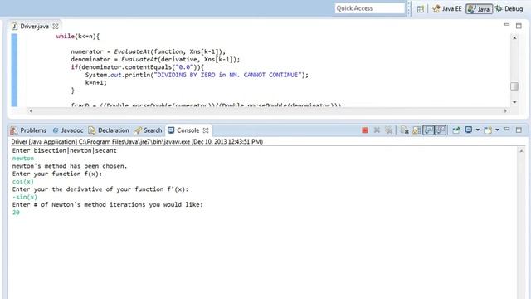Close the Console view tab
The height and width of the screenshot is (299, 531).
pyautogui.click(x=206, y=130)
